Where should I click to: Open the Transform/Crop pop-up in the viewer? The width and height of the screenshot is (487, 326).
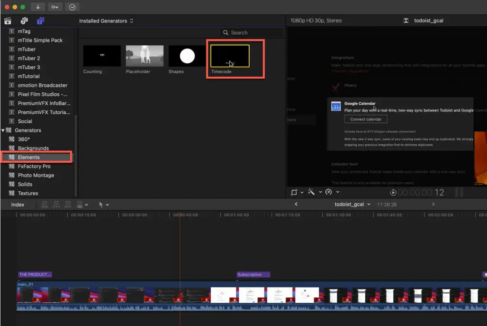pyautogui.click(x=297, y=192)
